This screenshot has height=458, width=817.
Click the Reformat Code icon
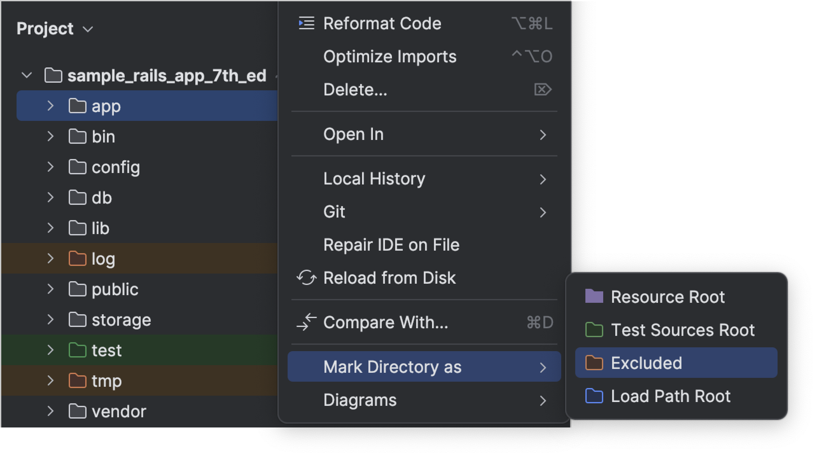pyautogui.click(x=306, y=24)
